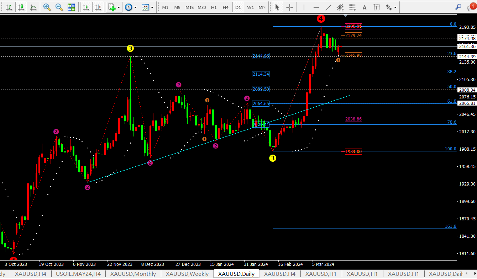Set timeframe to M15
The height and width of the screenshot is (279, 477).
[x=189, y=7]
